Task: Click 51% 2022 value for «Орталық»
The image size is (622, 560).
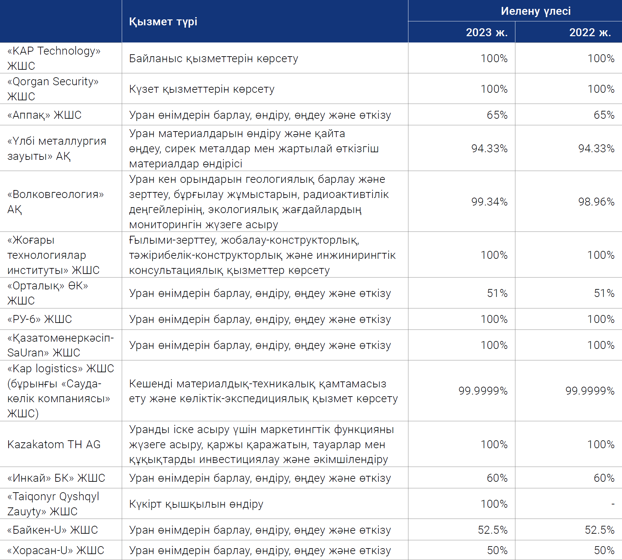Action: tap(604, 293)
